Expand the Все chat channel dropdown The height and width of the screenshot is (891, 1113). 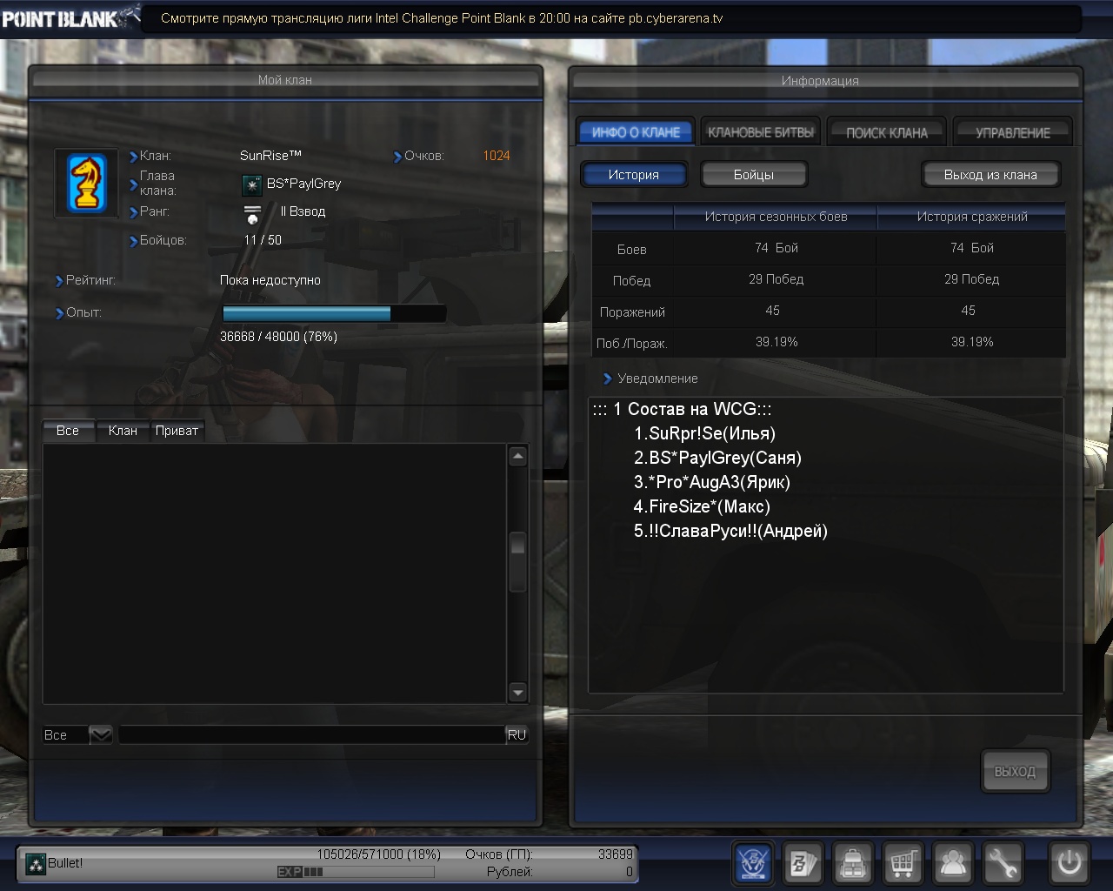101,735
